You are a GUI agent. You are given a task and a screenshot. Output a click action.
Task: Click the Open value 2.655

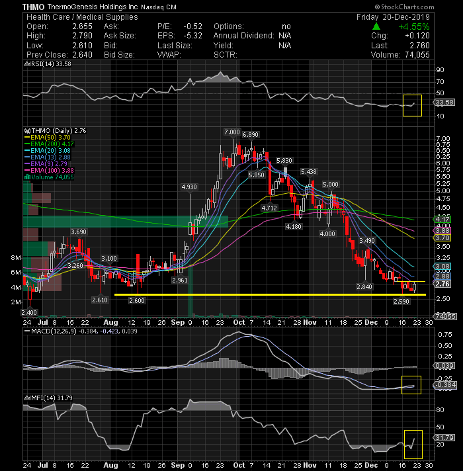point(82,26)
